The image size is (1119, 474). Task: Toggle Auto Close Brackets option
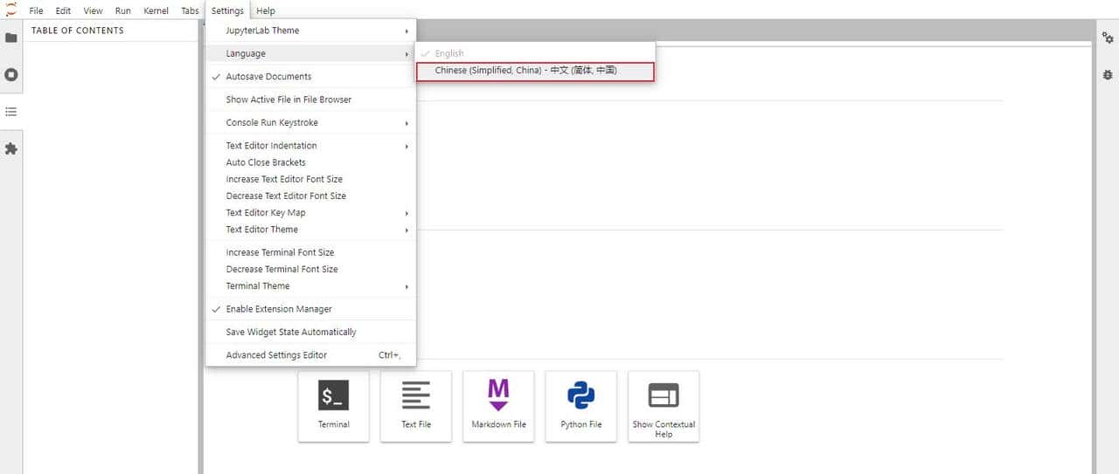310,162
